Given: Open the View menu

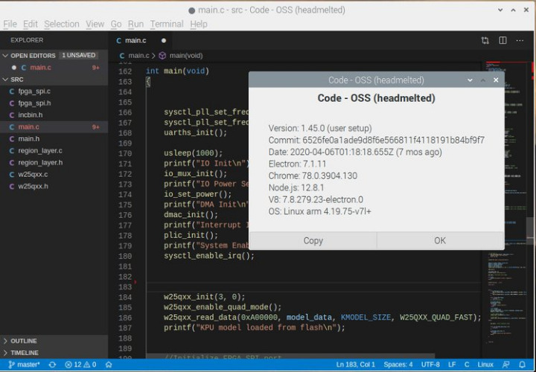Looking at the screenshot, I should coord(95,24).
